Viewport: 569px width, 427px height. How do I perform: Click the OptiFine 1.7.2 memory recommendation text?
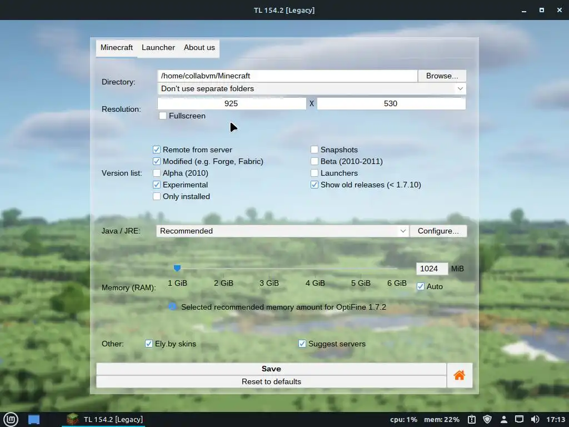coord(283,307)
